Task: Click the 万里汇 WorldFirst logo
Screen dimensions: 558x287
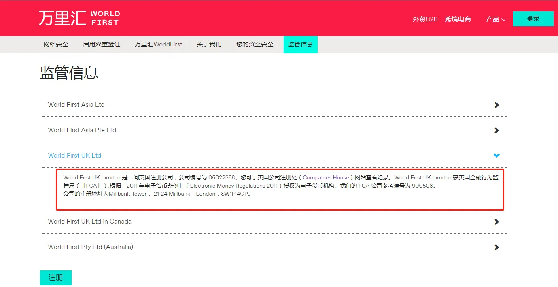Action: point(79,18)
